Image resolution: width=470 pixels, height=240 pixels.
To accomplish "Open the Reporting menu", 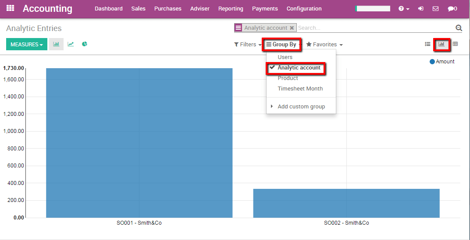I will pyautogui.click(x=231, y=9).
